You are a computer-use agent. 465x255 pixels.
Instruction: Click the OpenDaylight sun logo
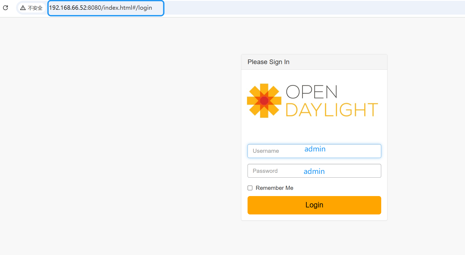coord(264,101)
